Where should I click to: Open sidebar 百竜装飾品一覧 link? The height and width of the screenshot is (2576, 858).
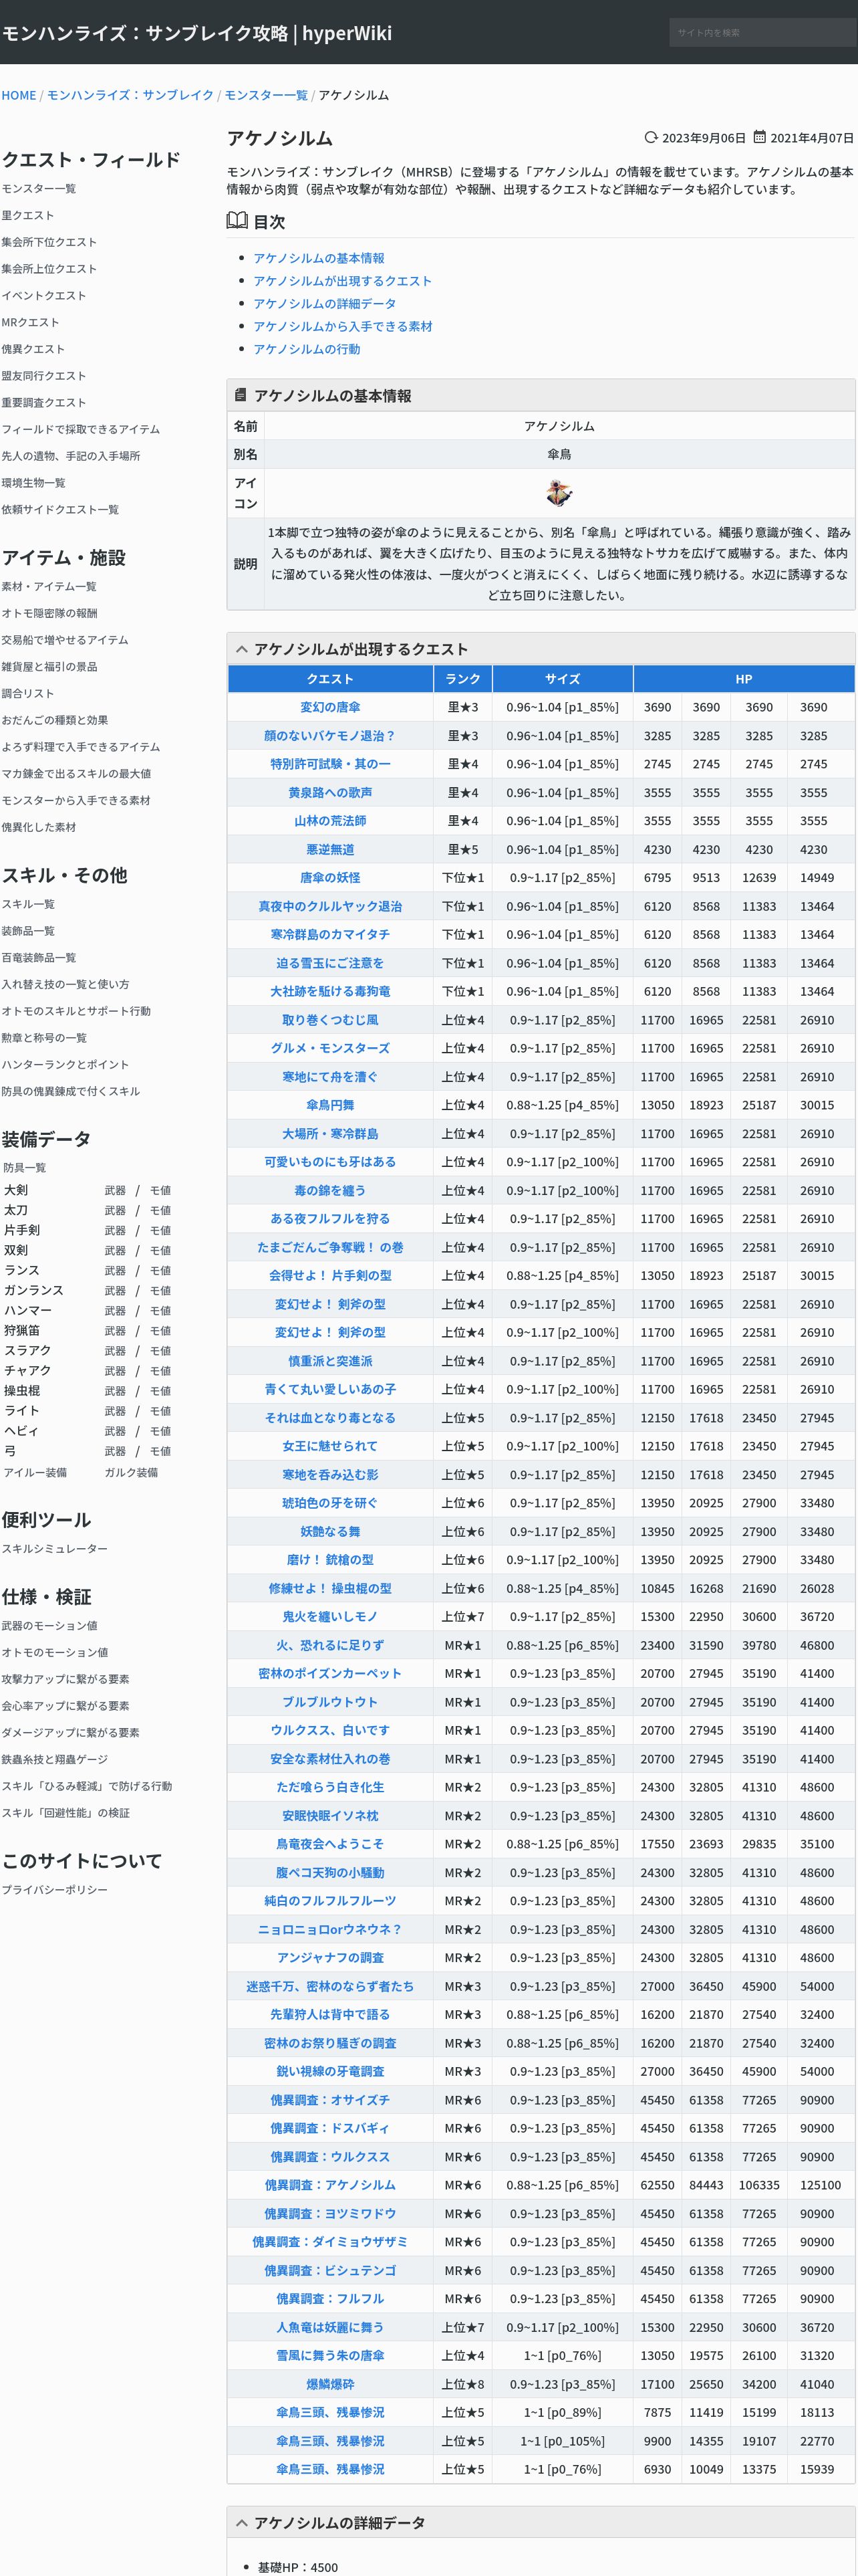[x=38, y=958]
